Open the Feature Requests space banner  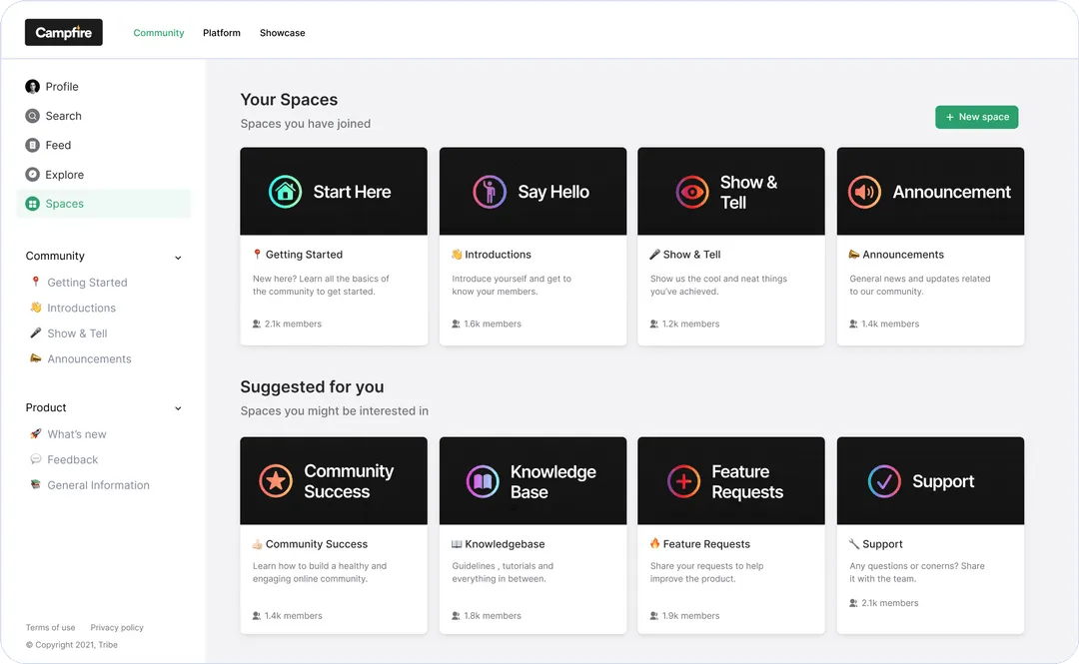click(x=731, y=481)
